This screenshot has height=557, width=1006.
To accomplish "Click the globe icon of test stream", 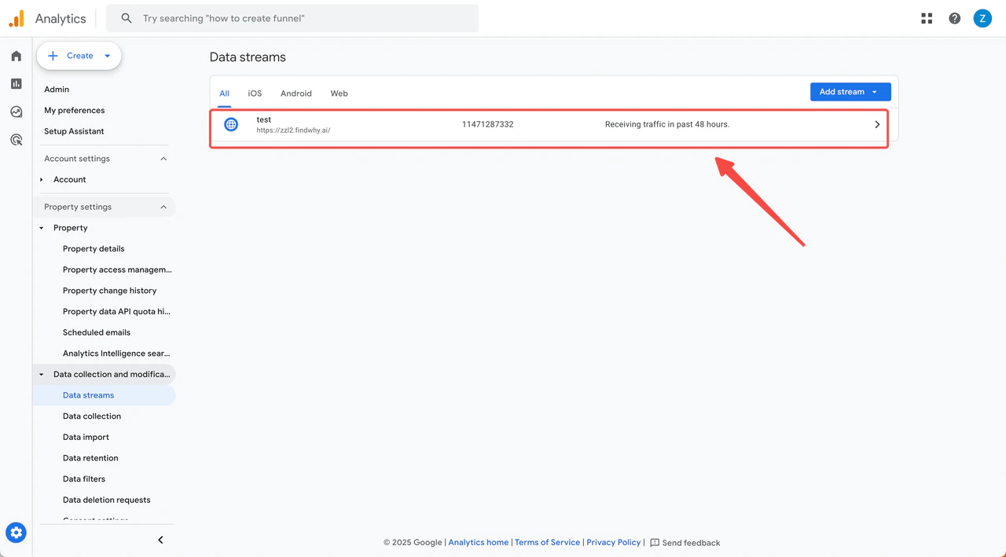I will pyautogui.click(x=231, y=124).
